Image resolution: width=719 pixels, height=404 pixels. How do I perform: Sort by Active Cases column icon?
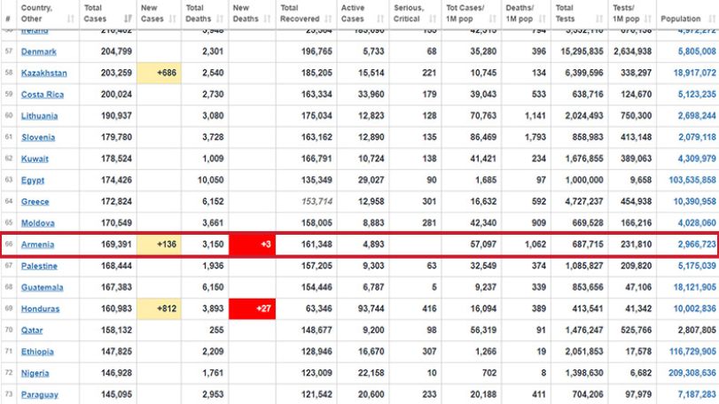[x=380, y=19]
